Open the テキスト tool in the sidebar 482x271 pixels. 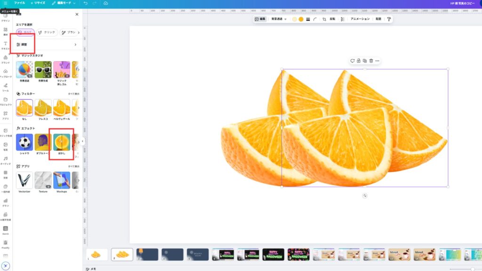pos(6,45)
